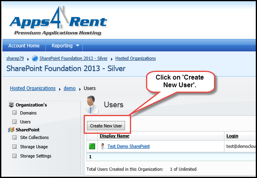The image size is (257, 178).
Task: Click the 'SharePoint' sidebar heading
Action: (27, 130)
